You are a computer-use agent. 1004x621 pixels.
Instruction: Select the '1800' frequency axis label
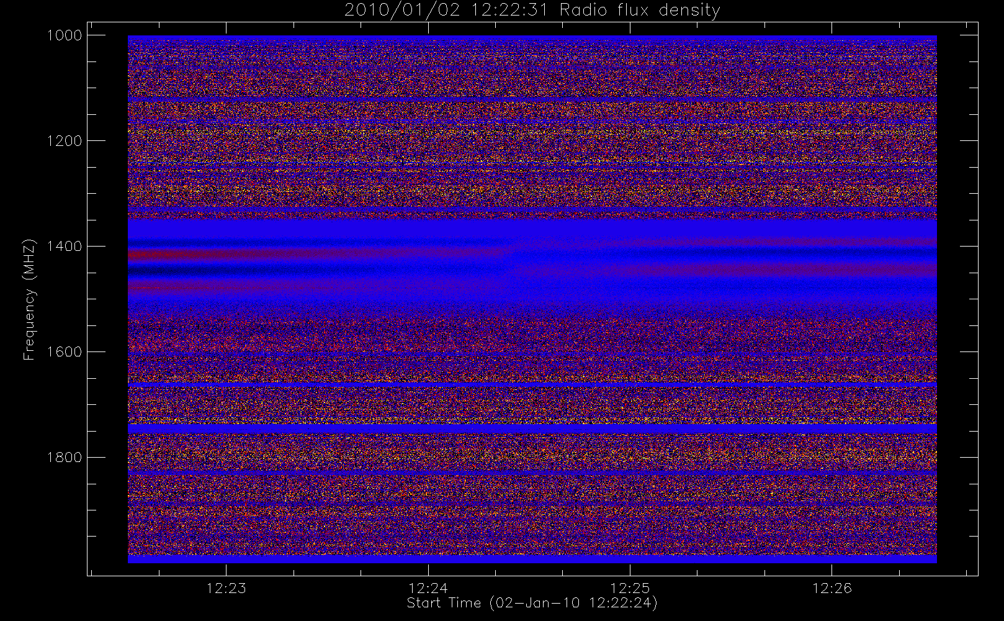tap(65, 458)
